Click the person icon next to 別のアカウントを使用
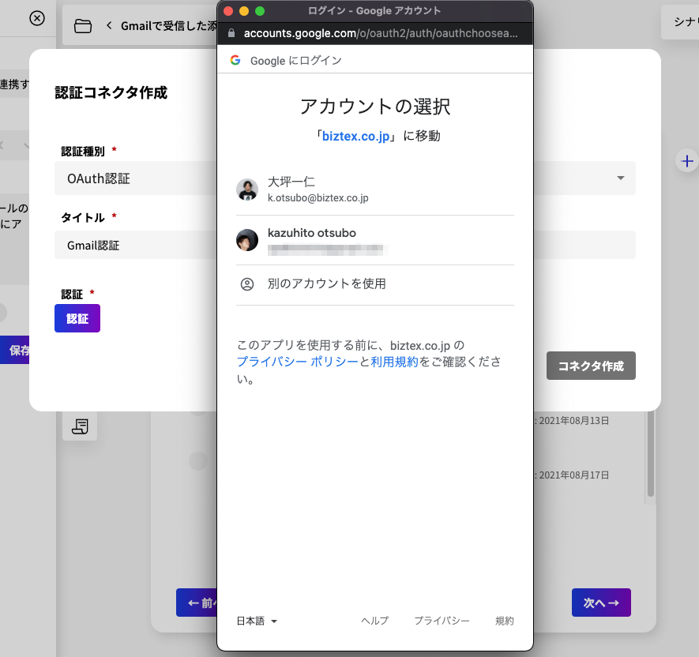This screenshot has width=699, height=657. click(x=247, y=283)
